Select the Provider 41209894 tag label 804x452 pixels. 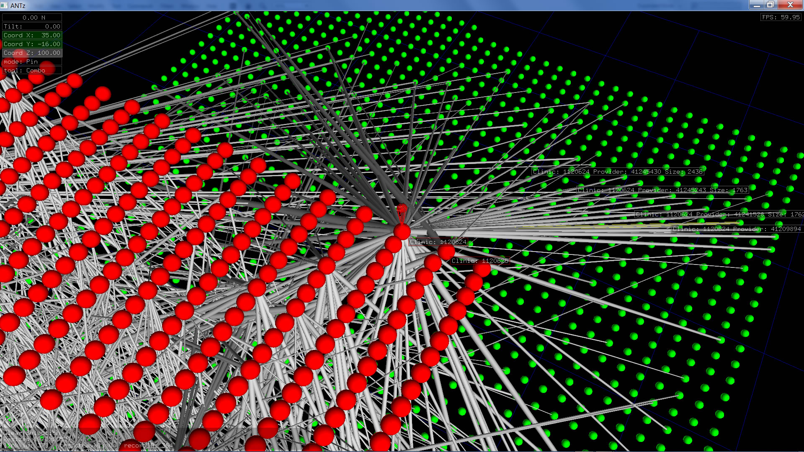pos(737,229)
